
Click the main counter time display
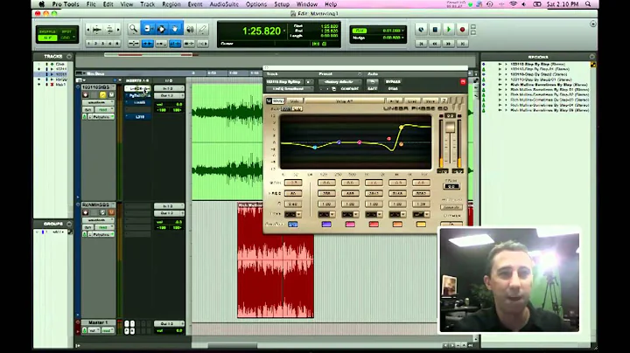[261, 31]
